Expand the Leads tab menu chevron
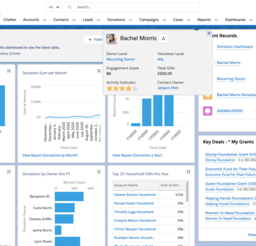This screenshot has height=246, width=256. 98,20
